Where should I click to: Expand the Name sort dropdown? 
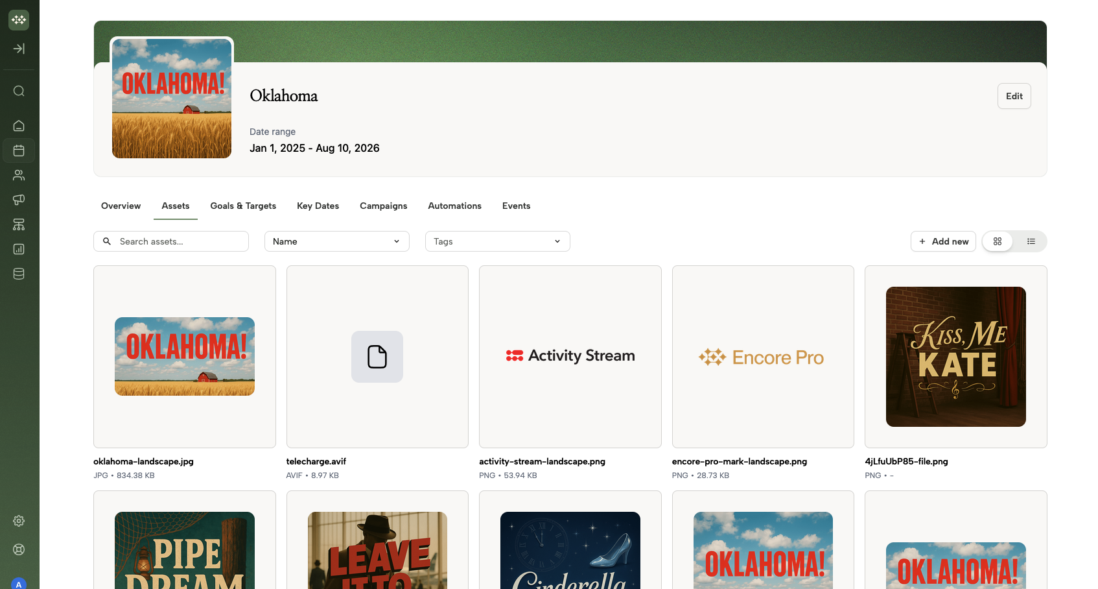click(x=336, y=241)
